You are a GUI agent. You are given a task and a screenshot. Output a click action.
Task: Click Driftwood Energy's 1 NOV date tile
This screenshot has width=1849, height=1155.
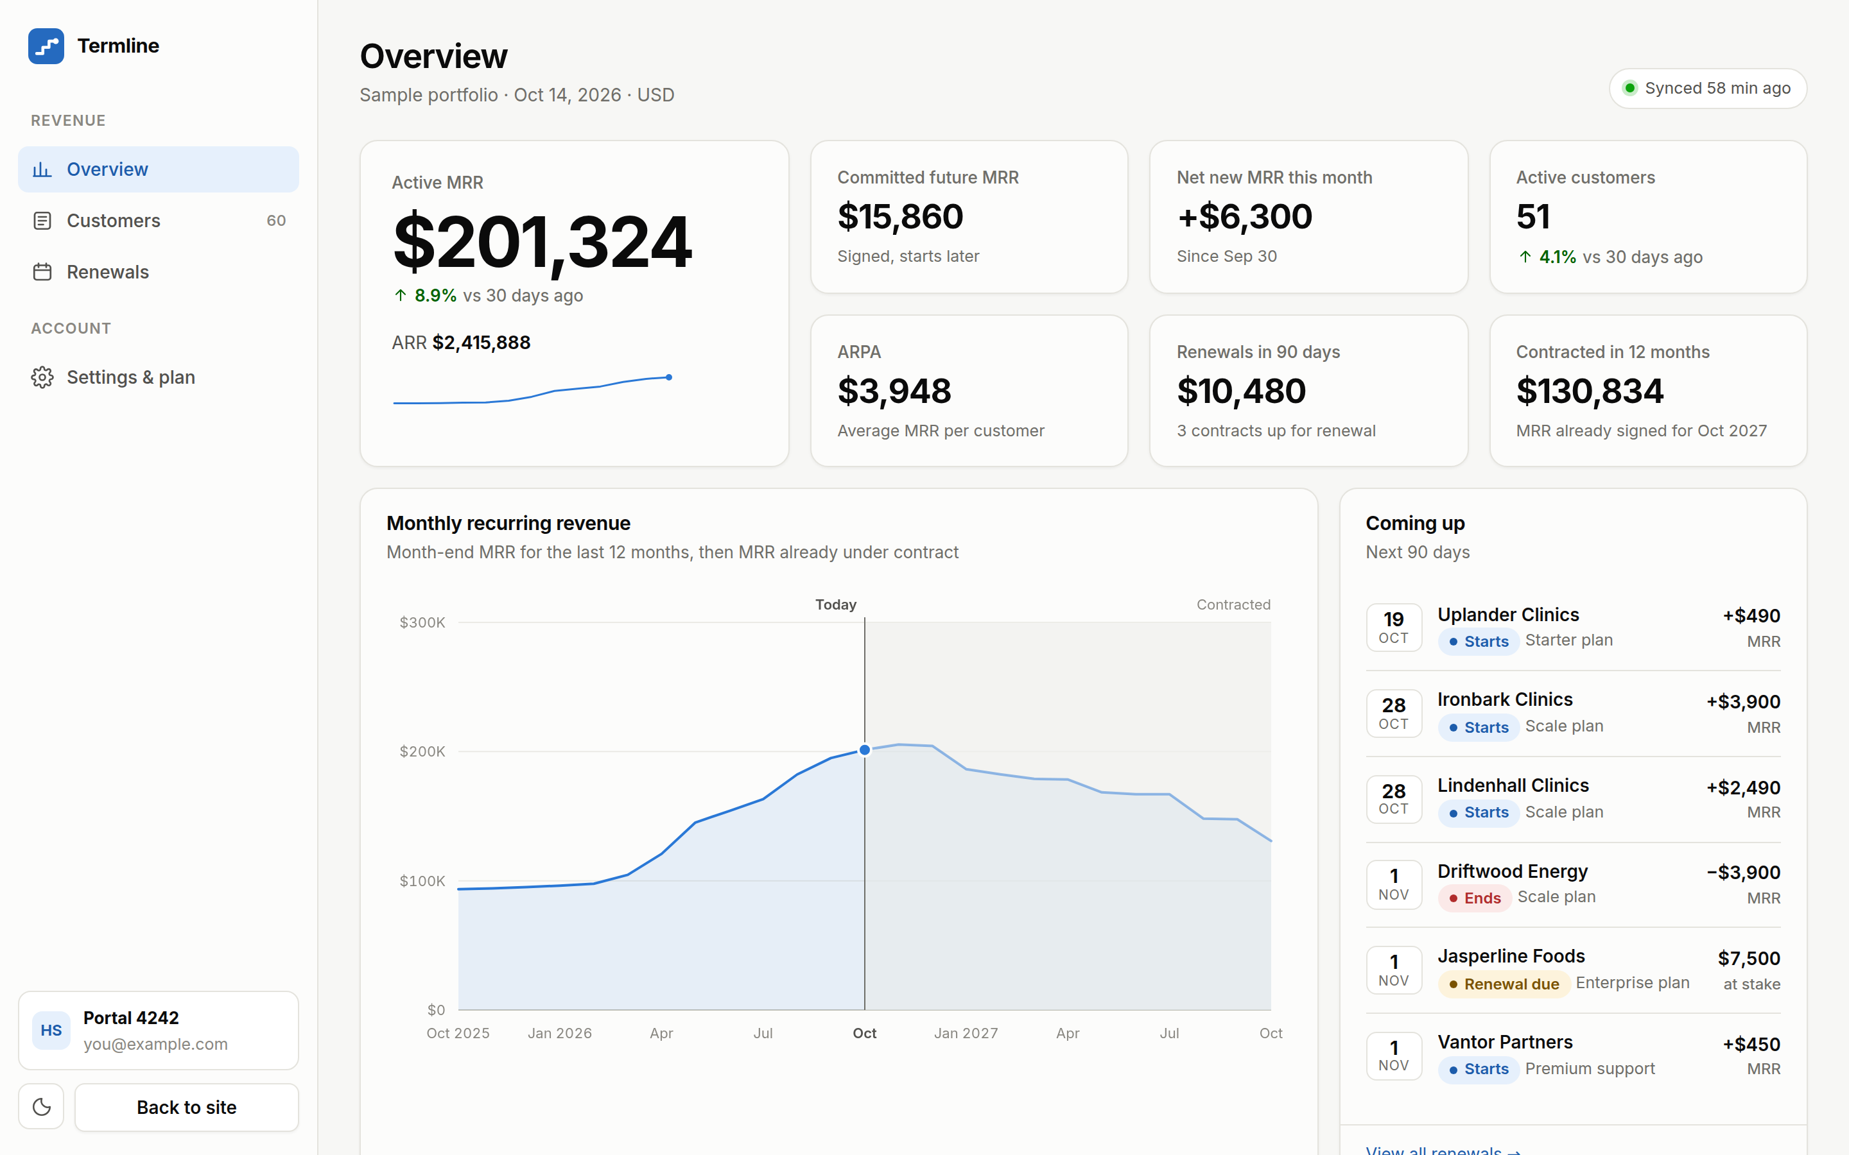pos(1394,885)
